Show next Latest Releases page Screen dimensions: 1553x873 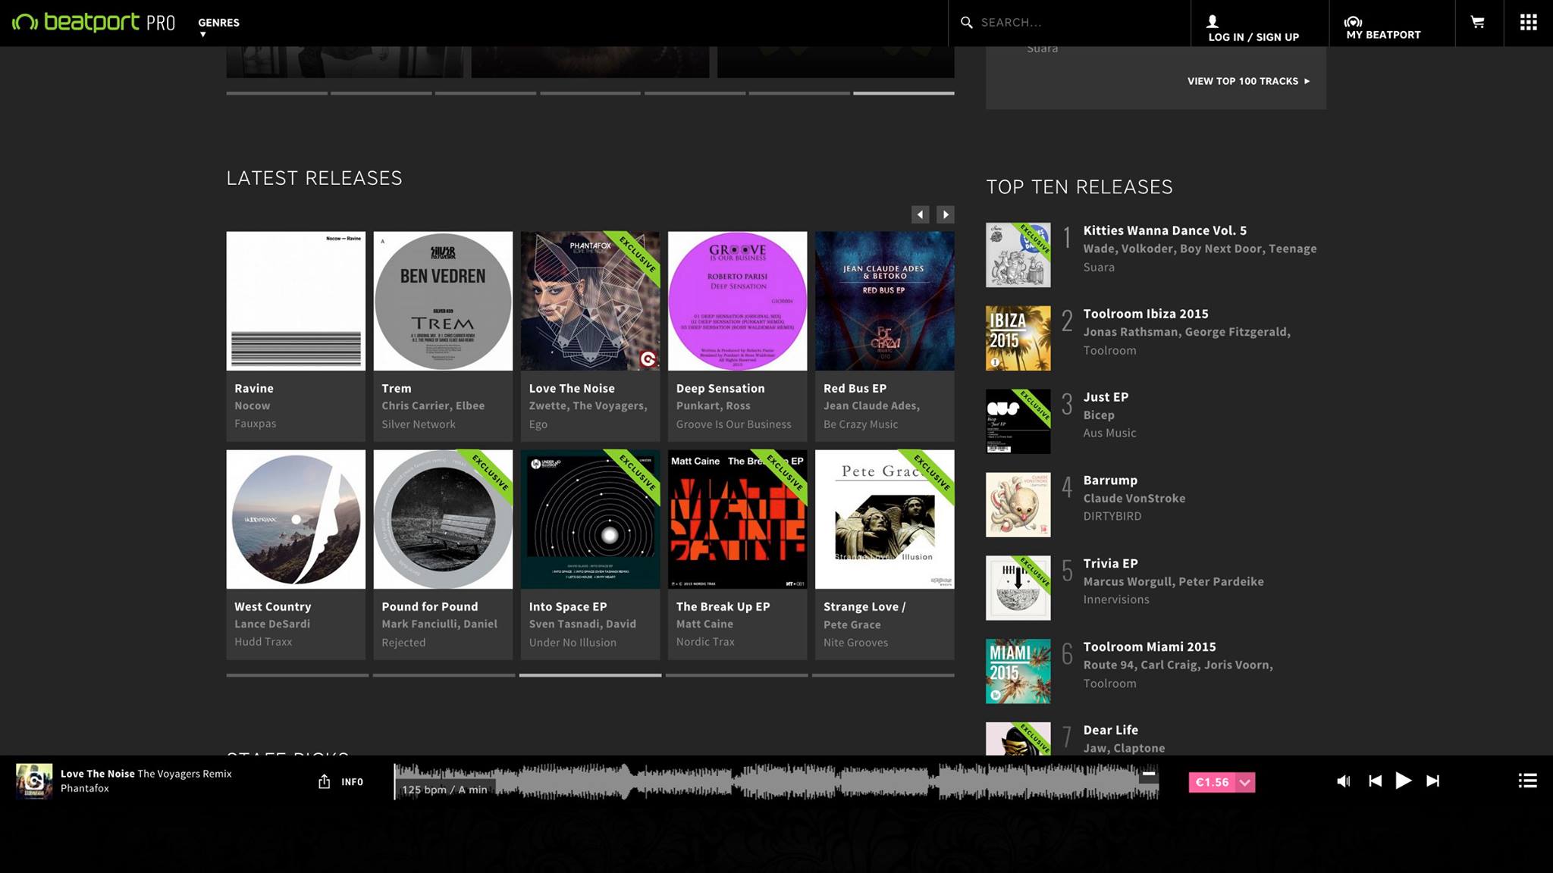pos(945,214)
